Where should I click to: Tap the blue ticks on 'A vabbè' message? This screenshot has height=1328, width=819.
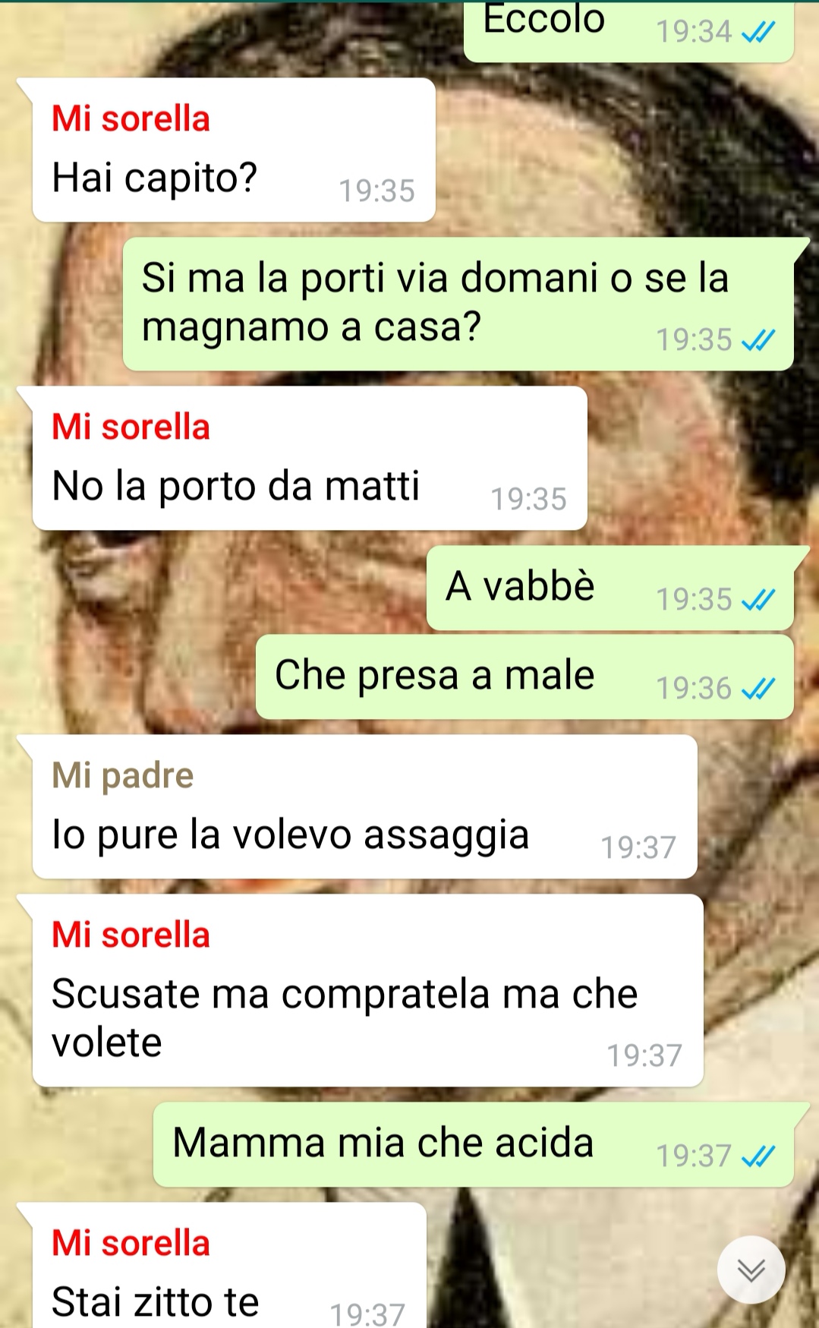(x=758, y=600)
